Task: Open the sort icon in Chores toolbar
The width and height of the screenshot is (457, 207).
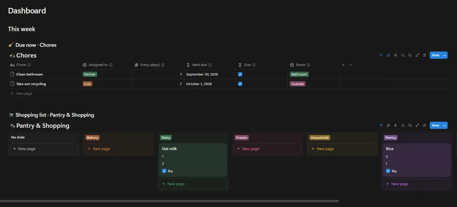Action: [388, 55]
